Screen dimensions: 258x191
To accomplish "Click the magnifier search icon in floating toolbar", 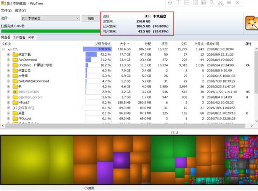I will tap(212, 3).
